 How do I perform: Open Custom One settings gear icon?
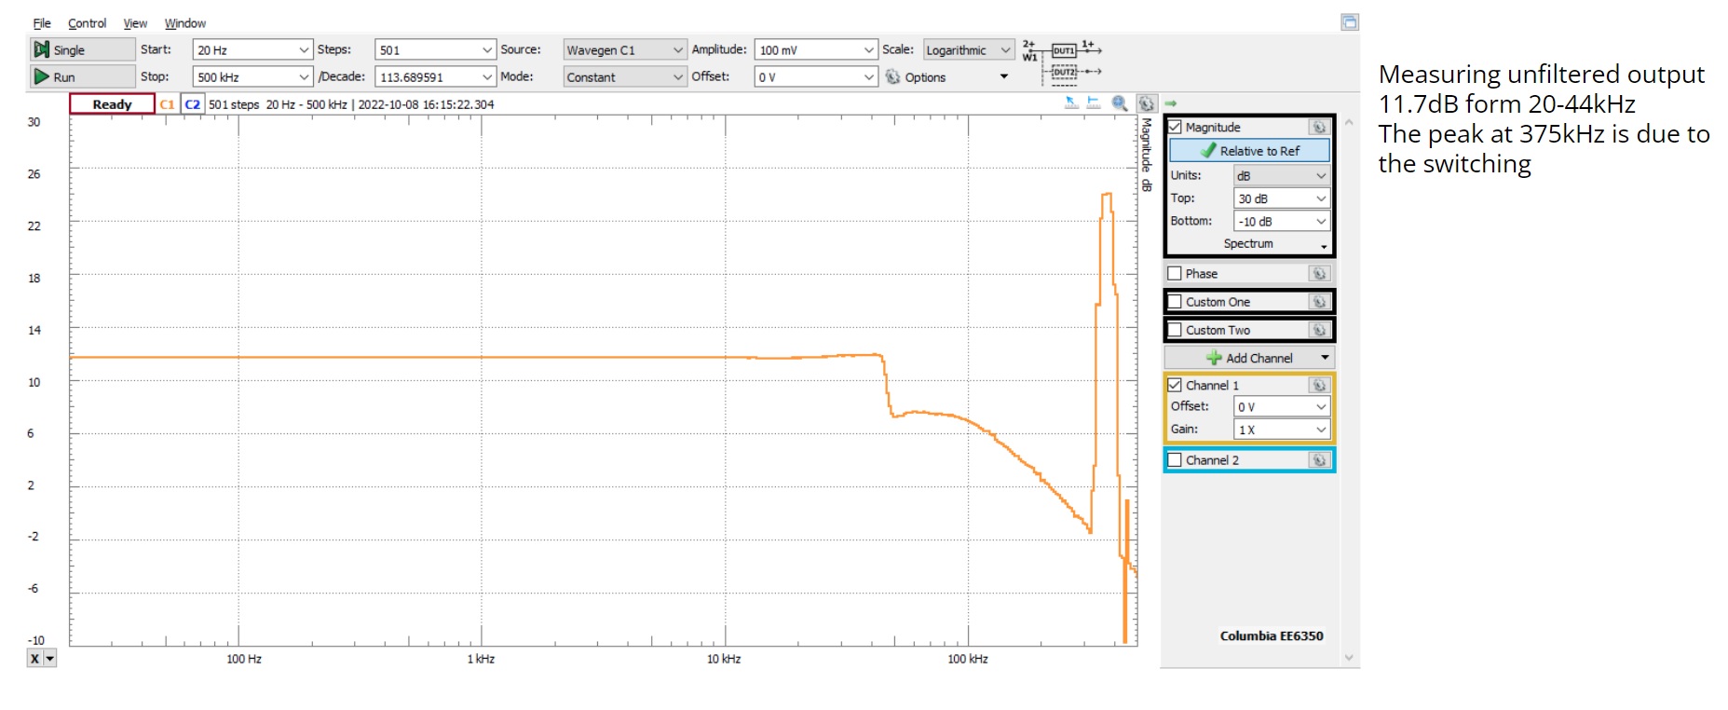pos(1319,301)
